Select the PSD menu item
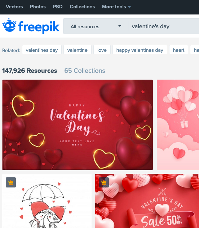 click(x=58, y=7)
